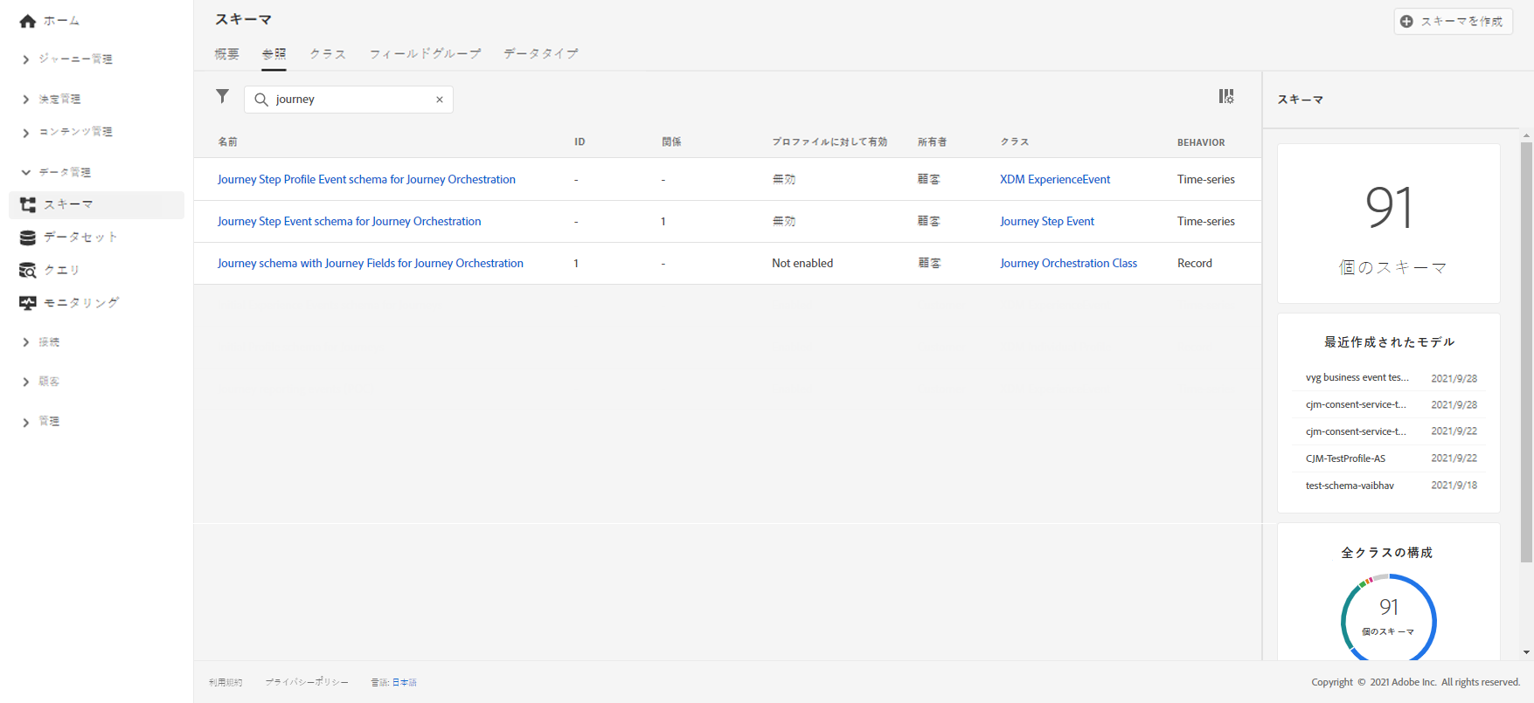Select 無効 in the XDM ExperienceEvent row

[784, 180]
